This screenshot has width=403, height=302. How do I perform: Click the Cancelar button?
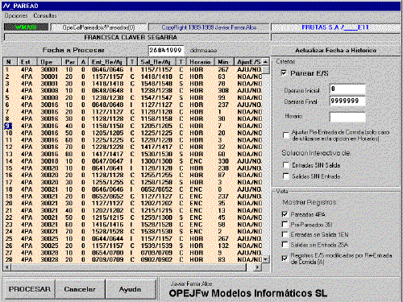(x=80, y=289)
